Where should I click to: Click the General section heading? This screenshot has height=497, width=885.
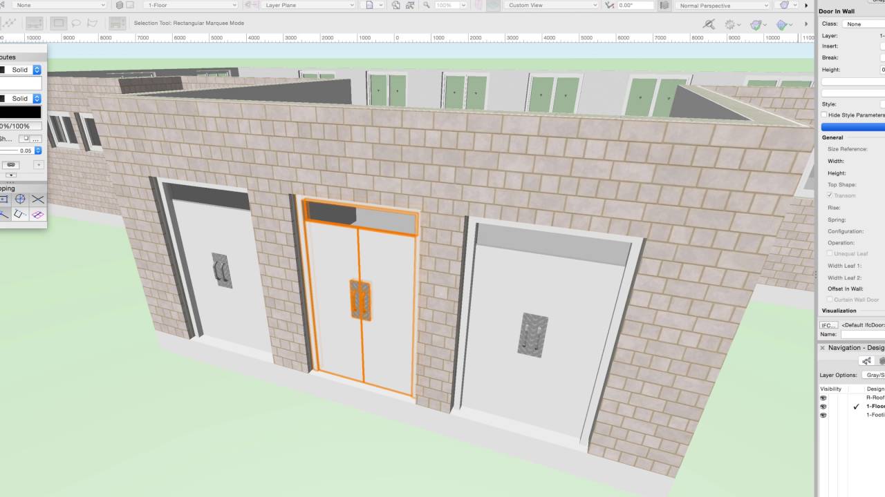click(x=832, y=137)
